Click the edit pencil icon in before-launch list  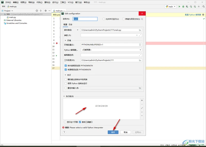[142, 108]
